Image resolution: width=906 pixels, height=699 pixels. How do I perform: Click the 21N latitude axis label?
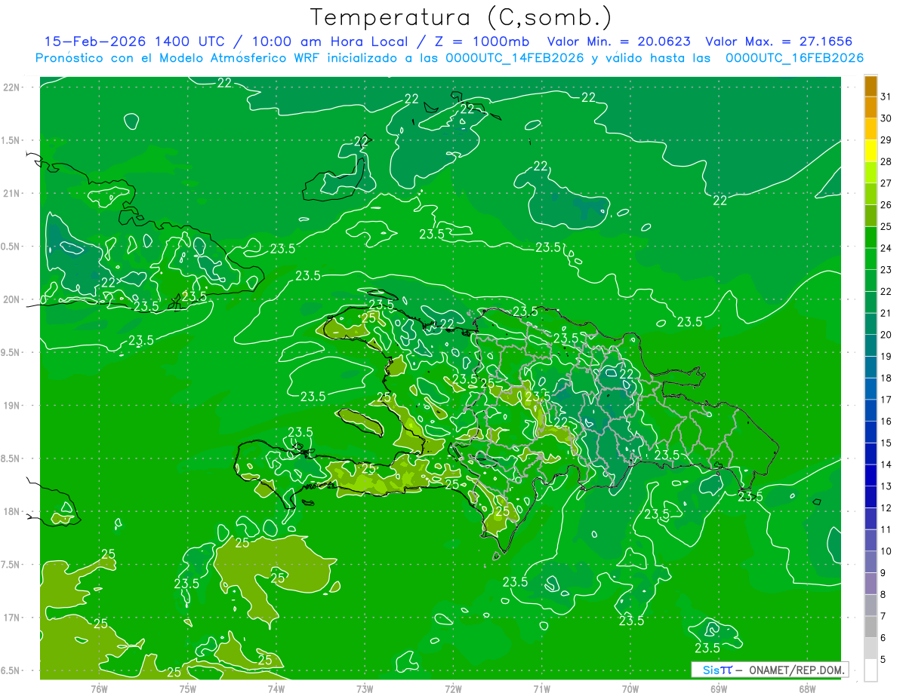[11, 194]
